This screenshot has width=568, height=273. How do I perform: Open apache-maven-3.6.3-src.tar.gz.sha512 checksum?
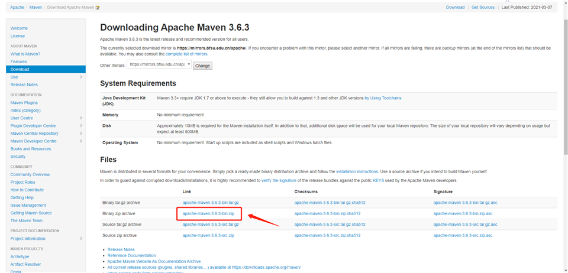330,225
